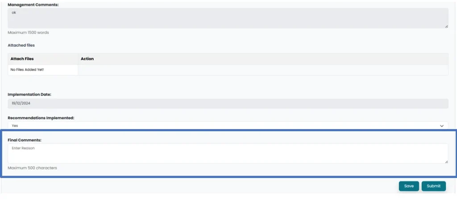This screenshot has width=457, height=202.
Task: Click the Management Comments resize handle
Action: tap(446, 26)
